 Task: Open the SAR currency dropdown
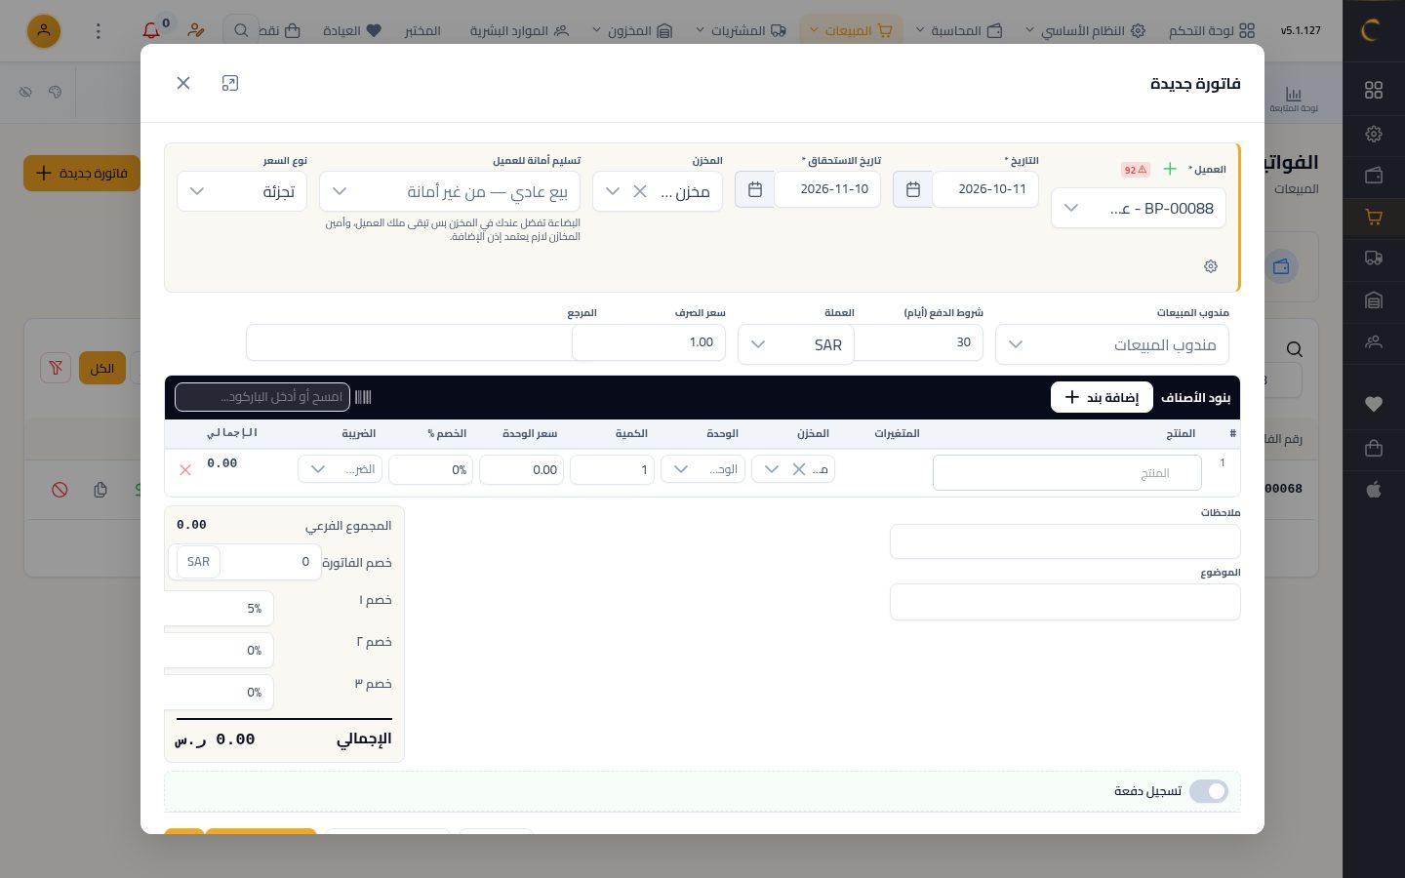(x=796, y=344)
